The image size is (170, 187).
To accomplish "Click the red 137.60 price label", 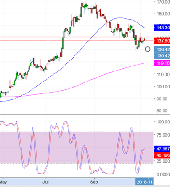I will pyautogui.click(x=162, y=41).
